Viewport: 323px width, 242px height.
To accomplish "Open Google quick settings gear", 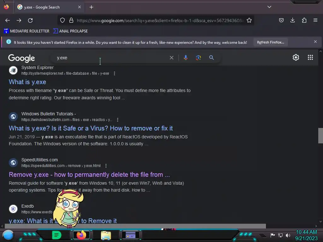I will (x=296, y=57).
